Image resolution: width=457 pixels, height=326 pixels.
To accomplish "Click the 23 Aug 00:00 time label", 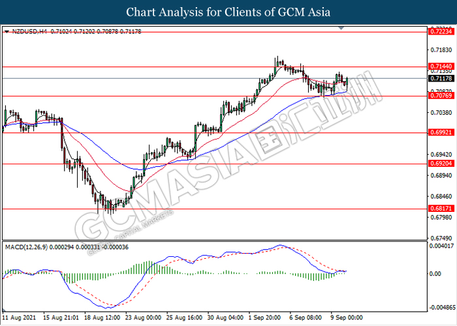I will click(143, 318).
